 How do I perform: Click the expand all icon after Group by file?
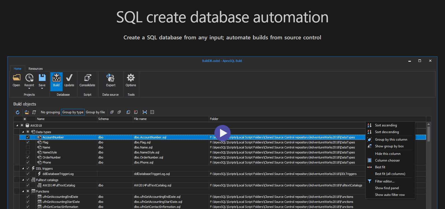[x=112, y=112]
